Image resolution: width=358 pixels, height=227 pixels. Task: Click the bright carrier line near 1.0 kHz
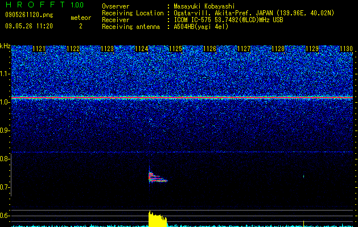pyautogui.click(x=182, y=98)
